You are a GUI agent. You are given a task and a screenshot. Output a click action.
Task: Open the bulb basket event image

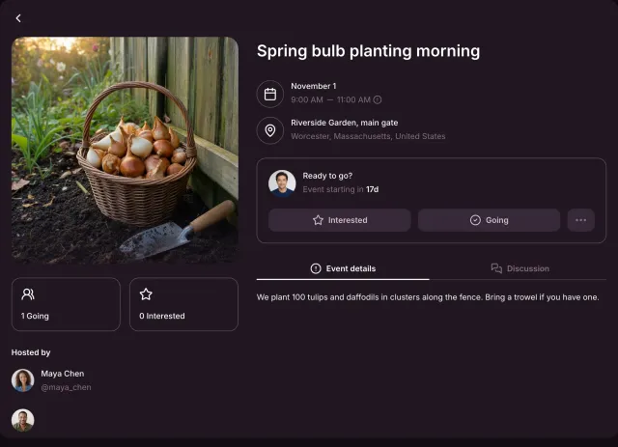[x=125, y=151]
